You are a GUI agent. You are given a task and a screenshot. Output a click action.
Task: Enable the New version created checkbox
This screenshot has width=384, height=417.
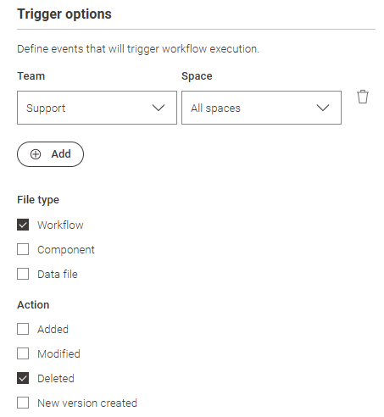23,403
